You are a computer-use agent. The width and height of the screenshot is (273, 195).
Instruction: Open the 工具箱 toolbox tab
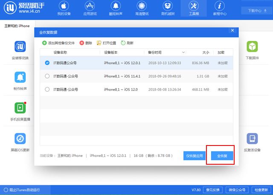tap(194, 9)
